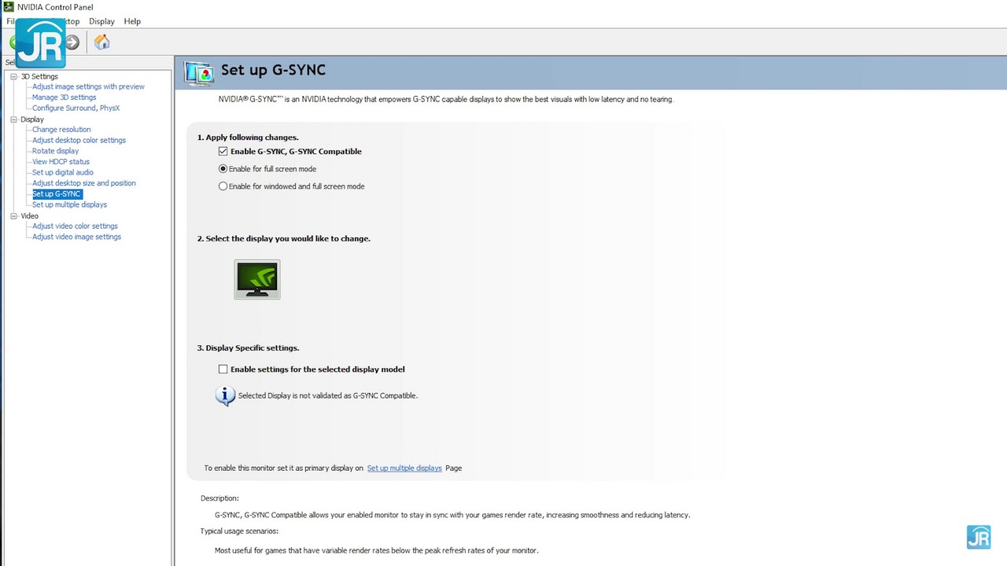1007x566 pixels.
Task: Select Set up G-SYNC in the tree
Action: coord(57,193)
